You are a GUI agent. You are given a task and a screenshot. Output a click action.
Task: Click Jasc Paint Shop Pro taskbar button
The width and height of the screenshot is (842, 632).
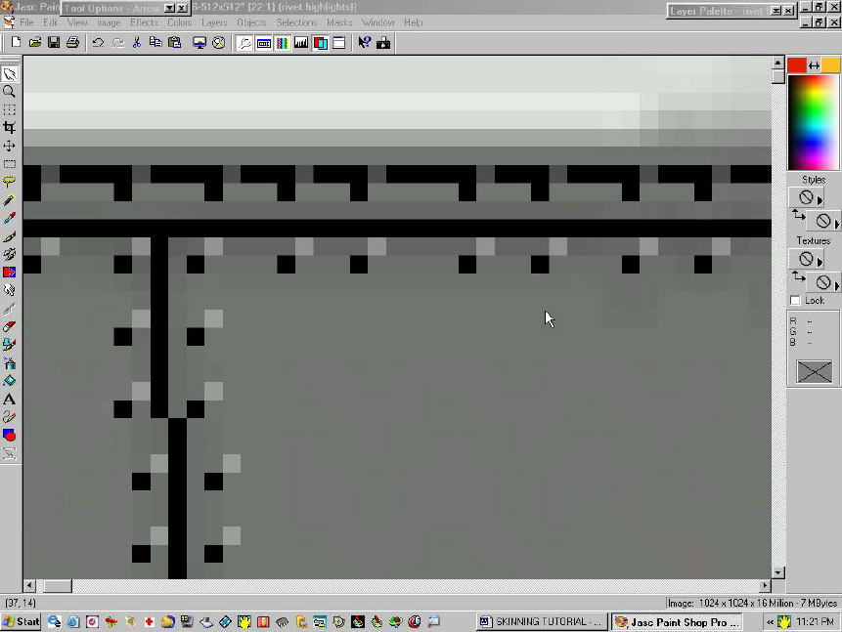(x=678, y=622)
